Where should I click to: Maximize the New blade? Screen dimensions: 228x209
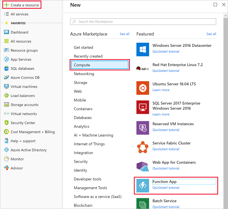(x=215, y=5)
